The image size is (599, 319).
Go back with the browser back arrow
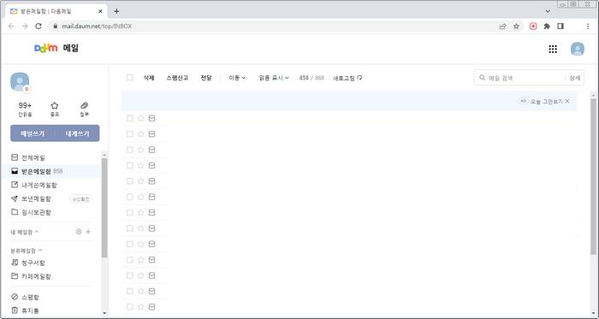point(11,26)
